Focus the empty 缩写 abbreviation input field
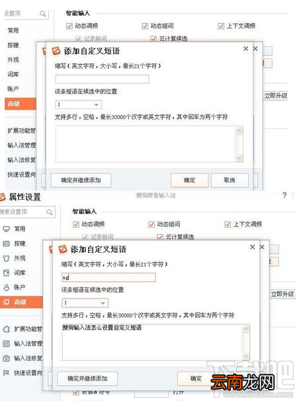This screenshot has width=299, height=401. click(102, 79)
